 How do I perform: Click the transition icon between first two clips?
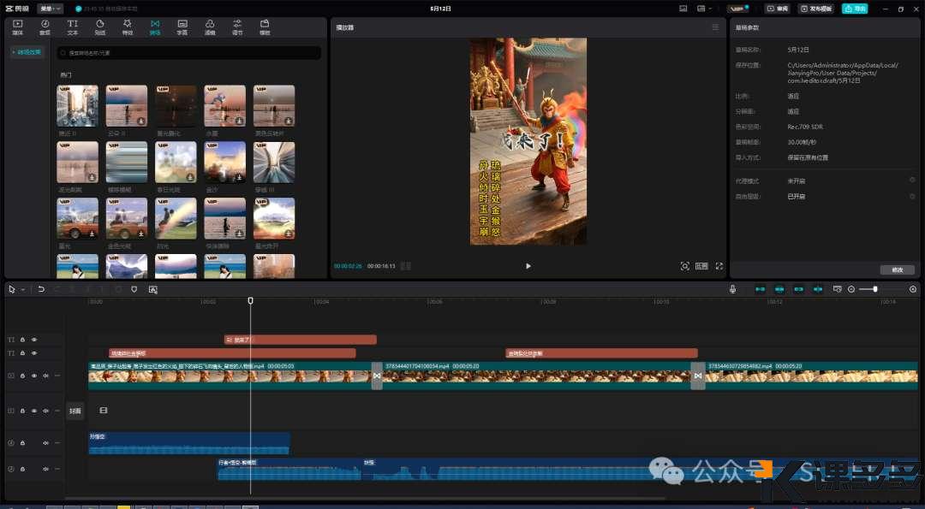click(x=377, y=376)
